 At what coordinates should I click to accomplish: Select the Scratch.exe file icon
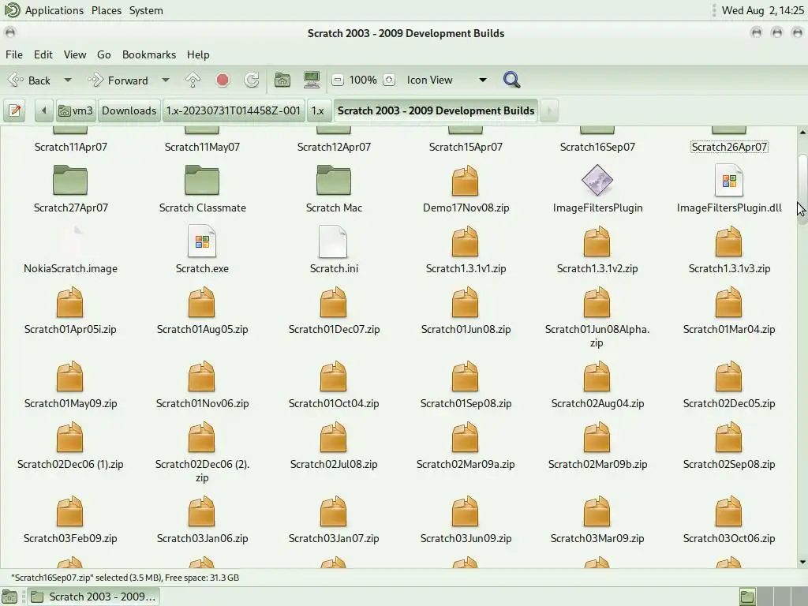[202, 241]
